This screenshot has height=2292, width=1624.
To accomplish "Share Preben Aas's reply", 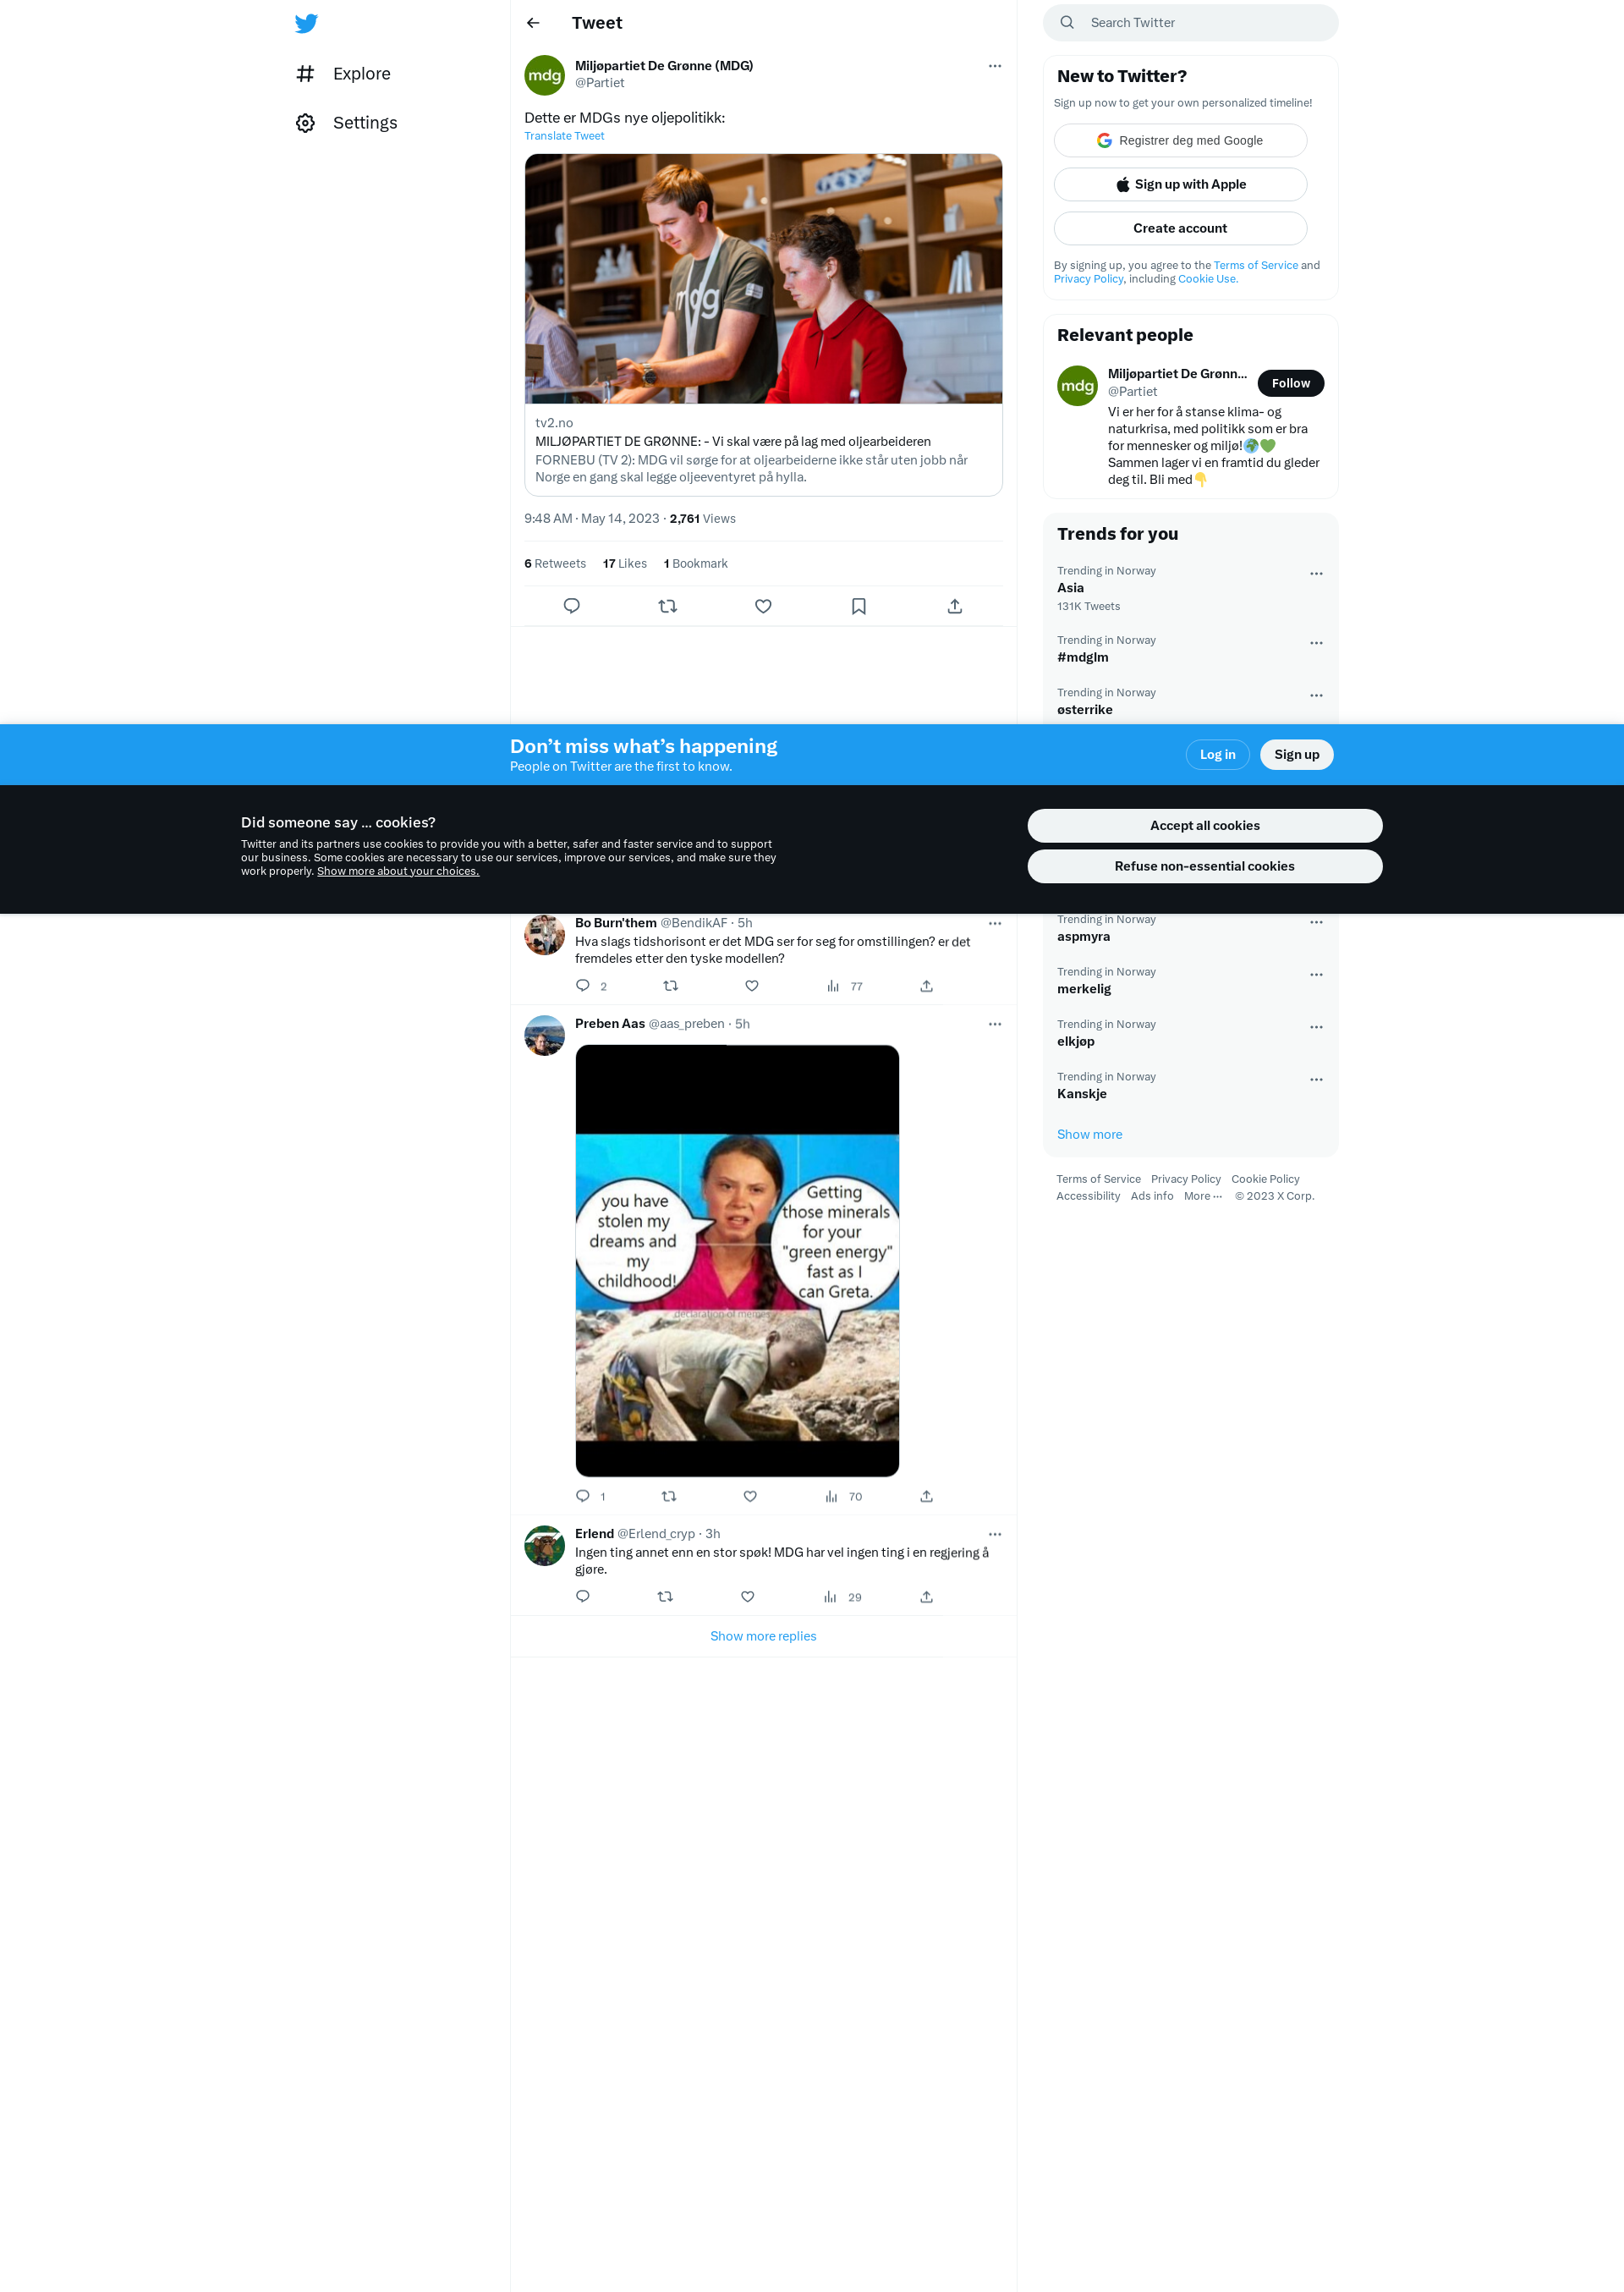I will 927,1496.
